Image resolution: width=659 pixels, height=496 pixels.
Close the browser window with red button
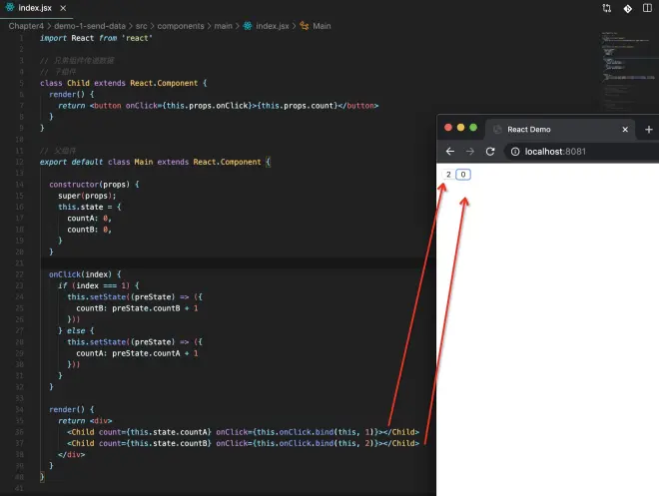448,128
